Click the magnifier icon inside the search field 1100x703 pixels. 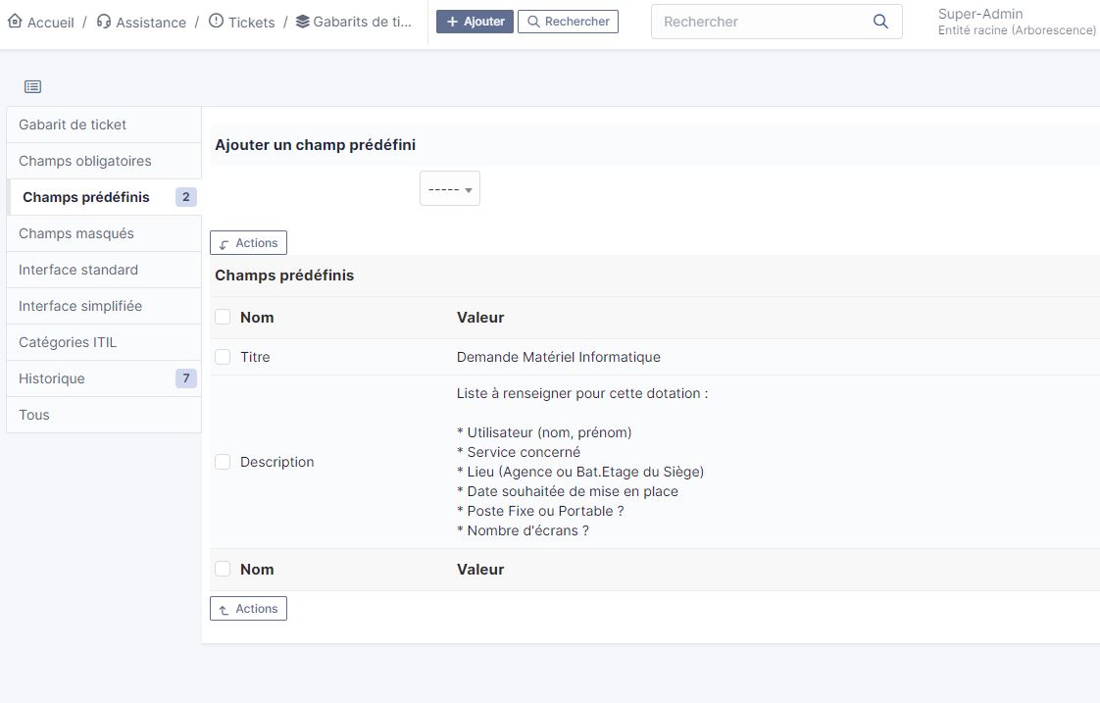pyautogui.click(x=879, y=21)
